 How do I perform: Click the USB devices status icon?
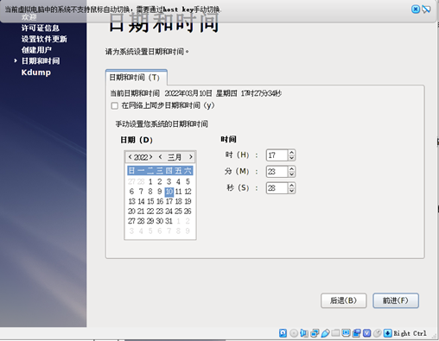(x=325, y=333)
